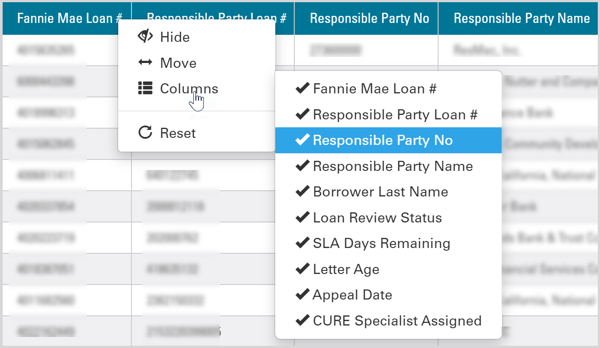Viewport: 600px width, 348px height.
Task: Toggle Loan Review Status column entry
Action: tap(388, 218)
